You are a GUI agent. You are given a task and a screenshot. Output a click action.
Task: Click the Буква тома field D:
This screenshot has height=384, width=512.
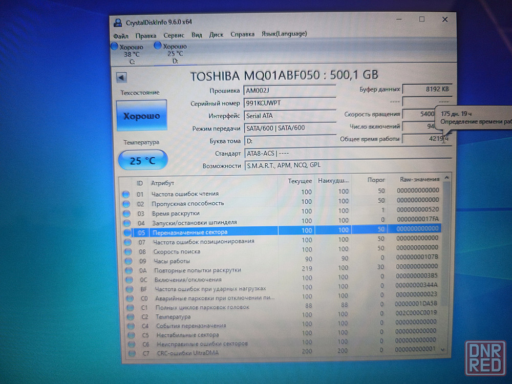pyautogui.click(x=290, y=141)
